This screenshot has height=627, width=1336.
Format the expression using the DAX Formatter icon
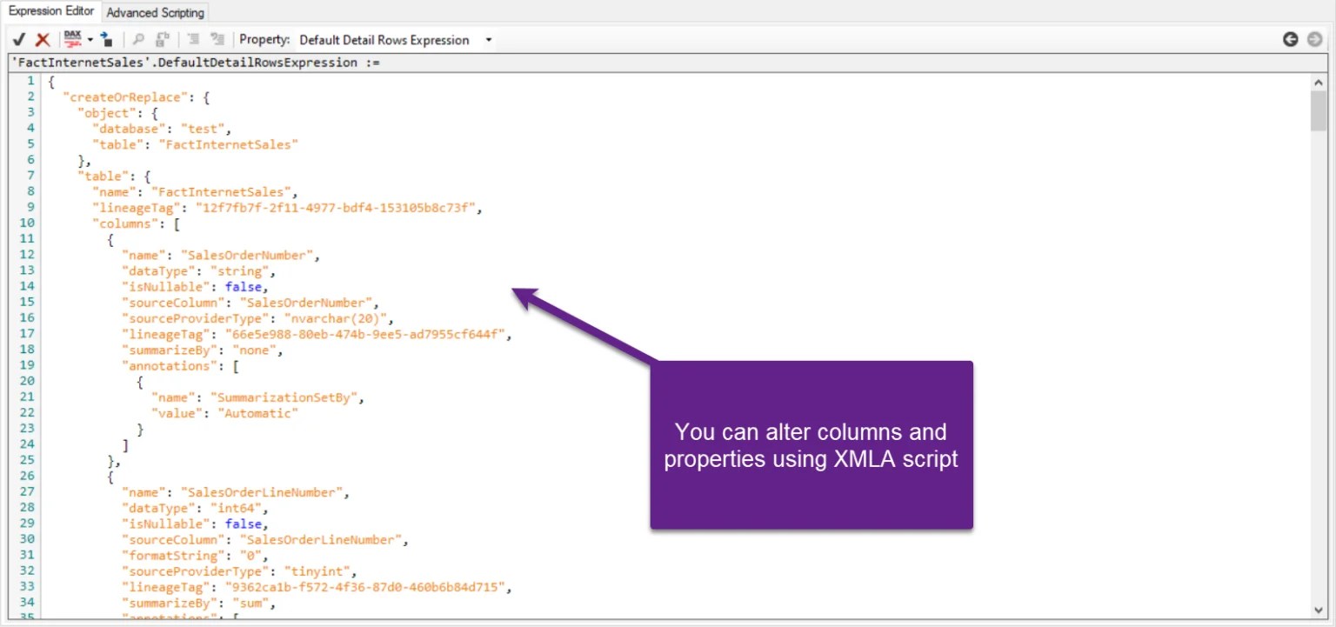[74, 39]
